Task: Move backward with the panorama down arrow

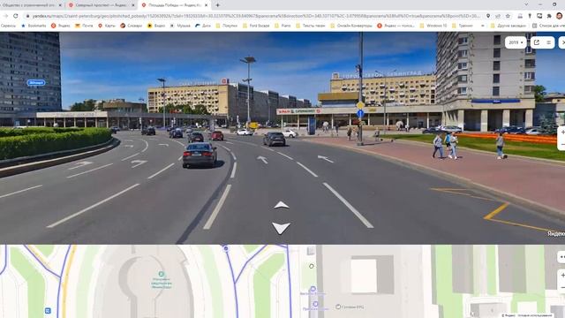Action: tap(281, 228)
